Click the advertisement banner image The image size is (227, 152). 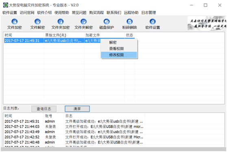point(207,23)
